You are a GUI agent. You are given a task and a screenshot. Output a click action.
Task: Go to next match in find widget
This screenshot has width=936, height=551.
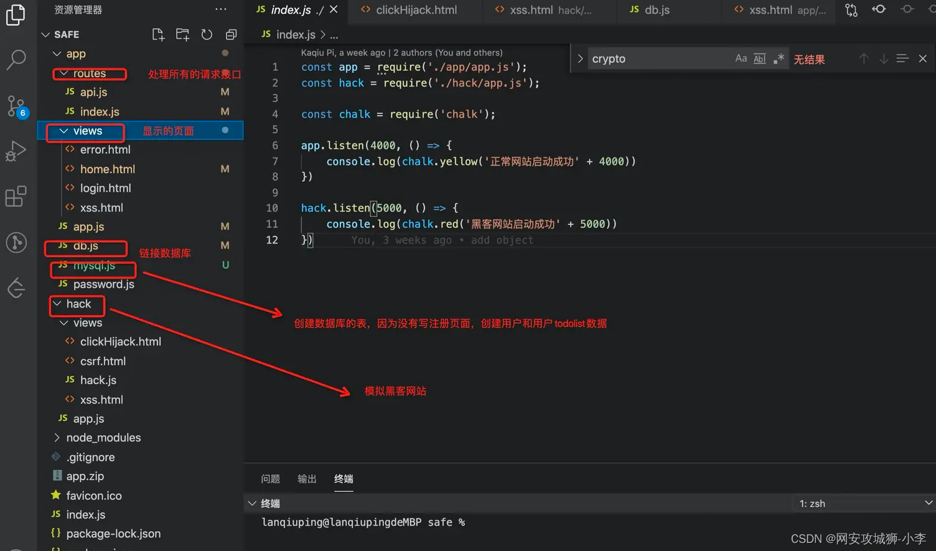pyautogui.click(x=884, y=59)
